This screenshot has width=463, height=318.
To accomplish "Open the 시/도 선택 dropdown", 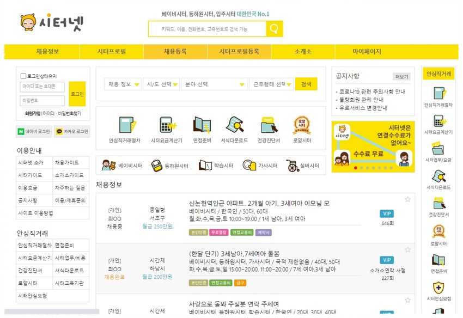I will 161,84.
